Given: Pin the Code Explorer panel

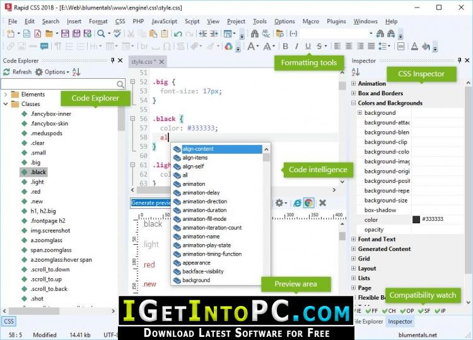Looking at the screenshot, I should [112, 61].
